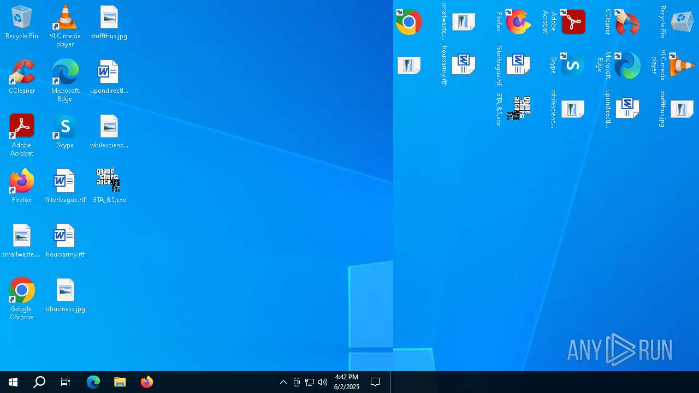699x393 pixels.
Task: Launch Firefox from the taskbar
Action: (146, 382)
